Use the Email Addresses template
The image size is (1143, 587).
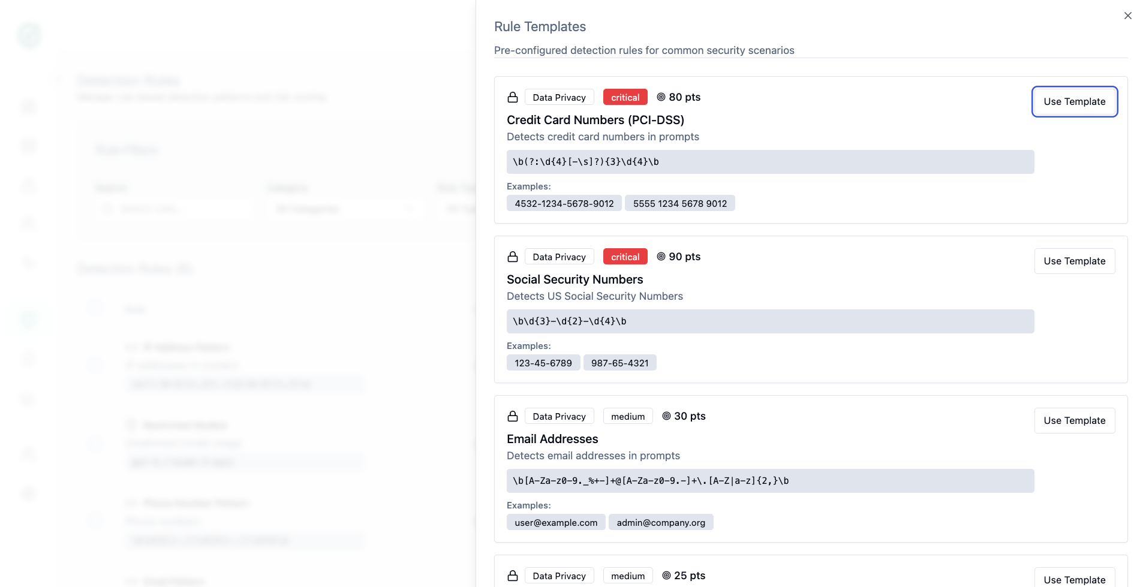coord(1074,421)
